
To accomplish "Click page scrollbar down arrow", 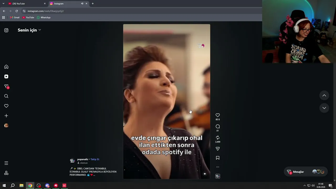I will click(334, 180).
